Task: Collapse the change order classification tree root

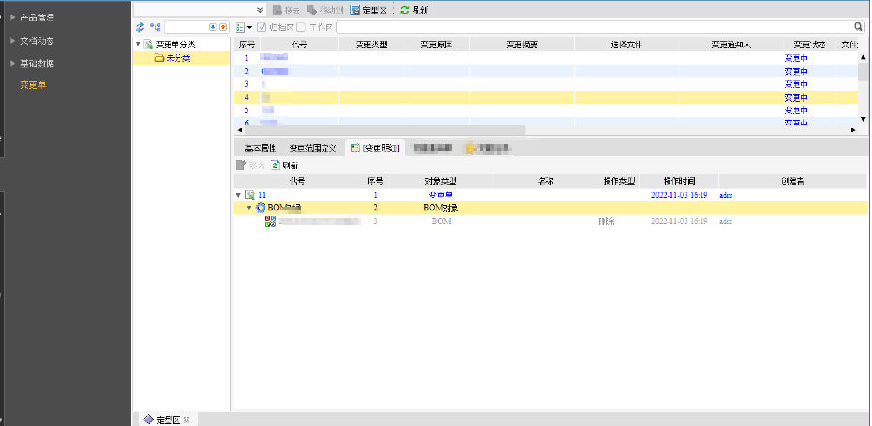Action: click(x=138, y=45)
